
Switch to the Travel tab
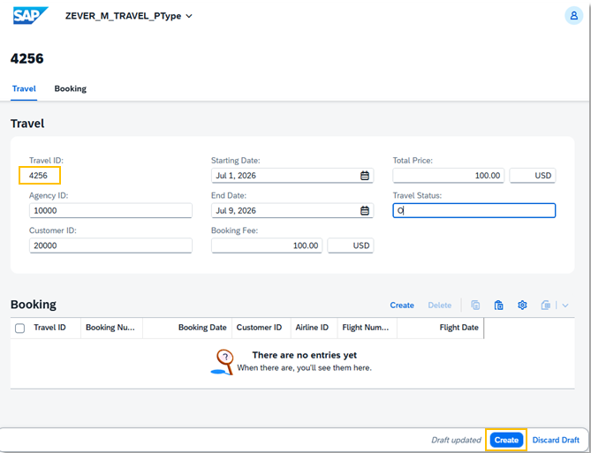24,88
